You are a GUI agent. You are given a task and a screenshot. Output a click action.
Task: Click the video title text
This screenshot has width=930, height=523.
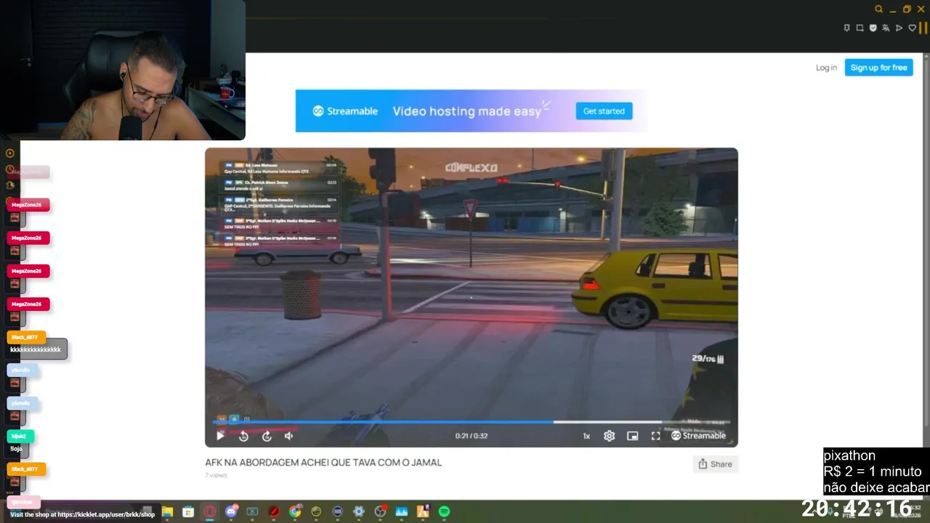323,462
